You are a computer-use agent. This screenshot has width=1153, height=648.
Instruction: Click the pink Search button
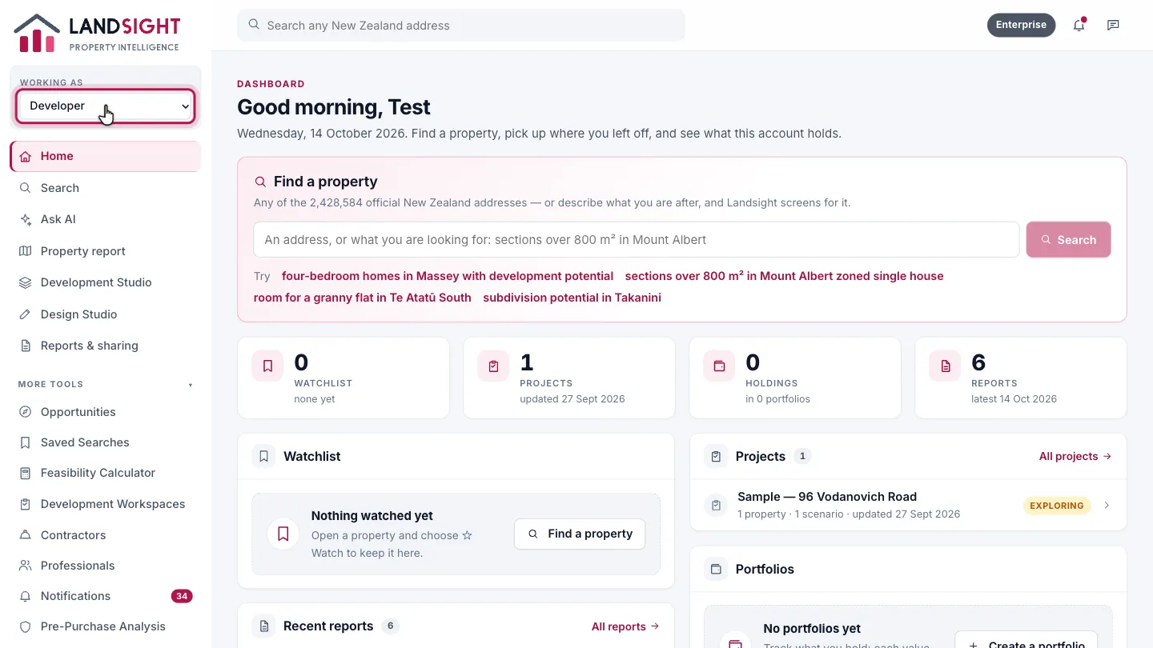pos(1068,240)
